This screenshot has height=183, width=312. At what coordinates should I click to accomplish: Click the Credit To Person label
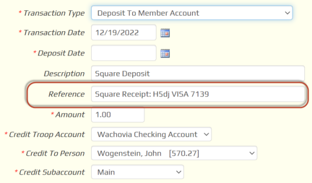pos(55,153)
